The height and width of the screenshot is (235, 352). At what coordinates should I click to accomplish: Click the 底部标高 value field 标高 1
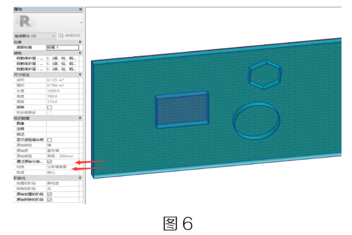coord(63,47)
